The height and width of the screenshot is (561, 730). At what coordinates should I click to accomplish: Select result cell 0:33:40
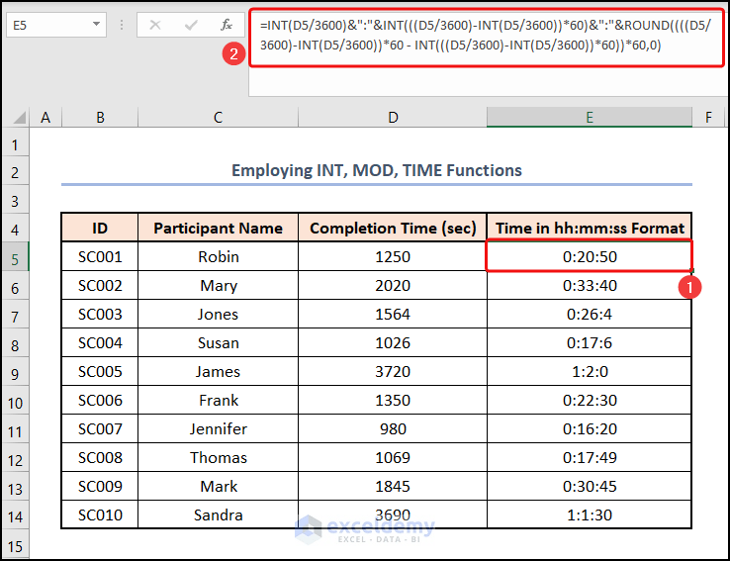coord(590,285)
